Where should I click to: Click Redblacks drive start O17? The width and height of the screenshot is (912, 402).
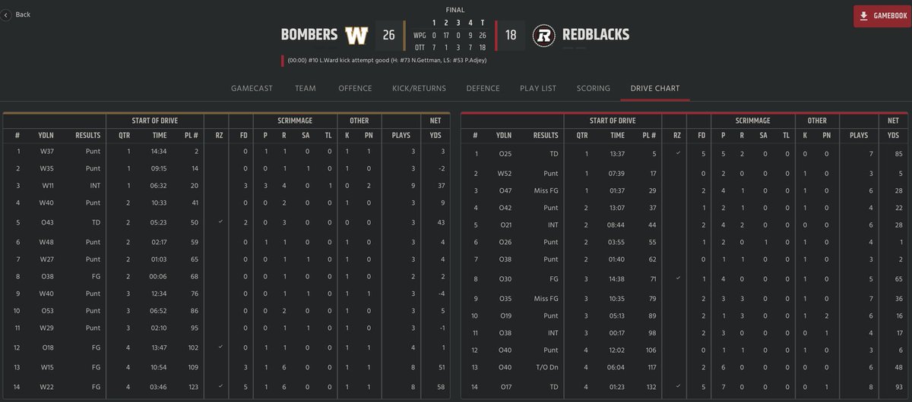[504, 387]
